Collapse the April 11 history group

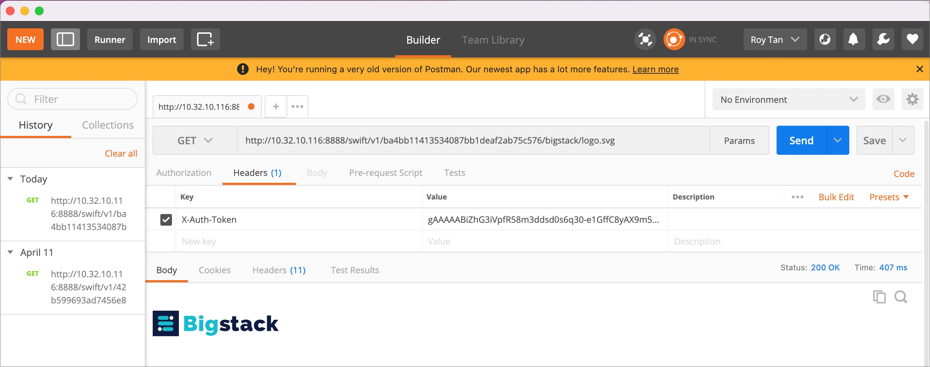10,252
